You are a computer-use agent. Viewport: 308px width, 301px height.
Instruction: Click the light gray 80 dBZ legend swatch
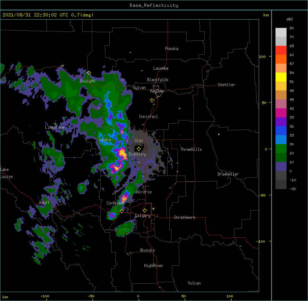[281, 33]
